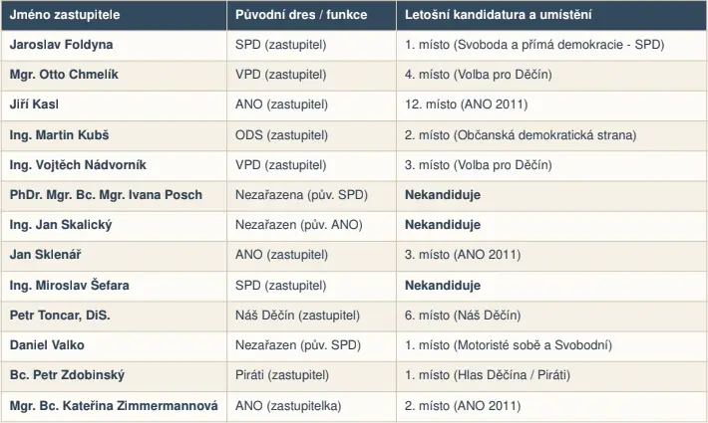Click 2. místo (Občanská demokratická strana)

pos(521,135)
